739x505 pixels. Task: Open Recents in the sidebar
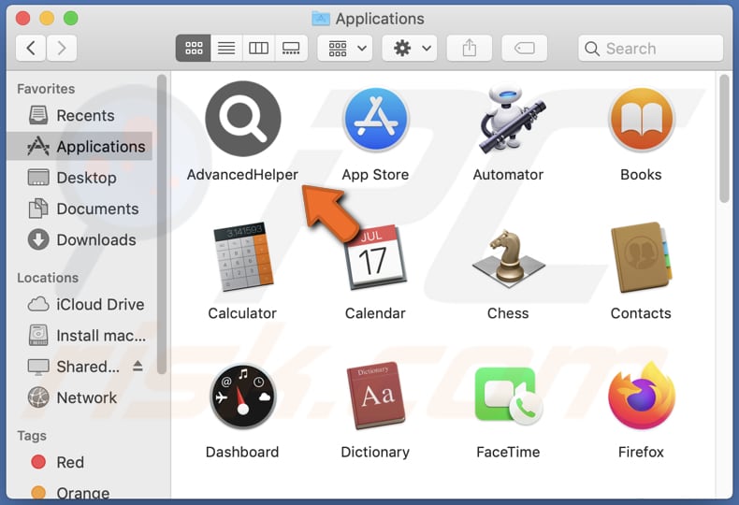80,115
